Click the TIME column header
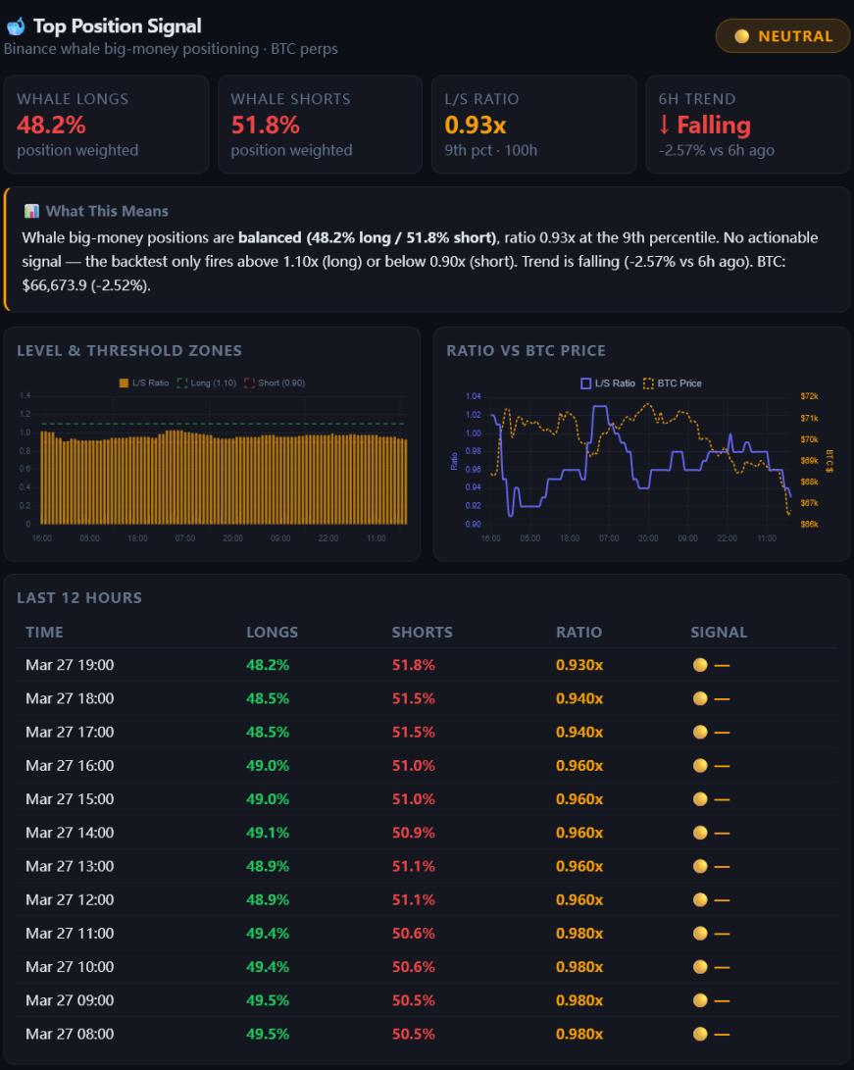The image size is (854, 1070). pos(44,632)
